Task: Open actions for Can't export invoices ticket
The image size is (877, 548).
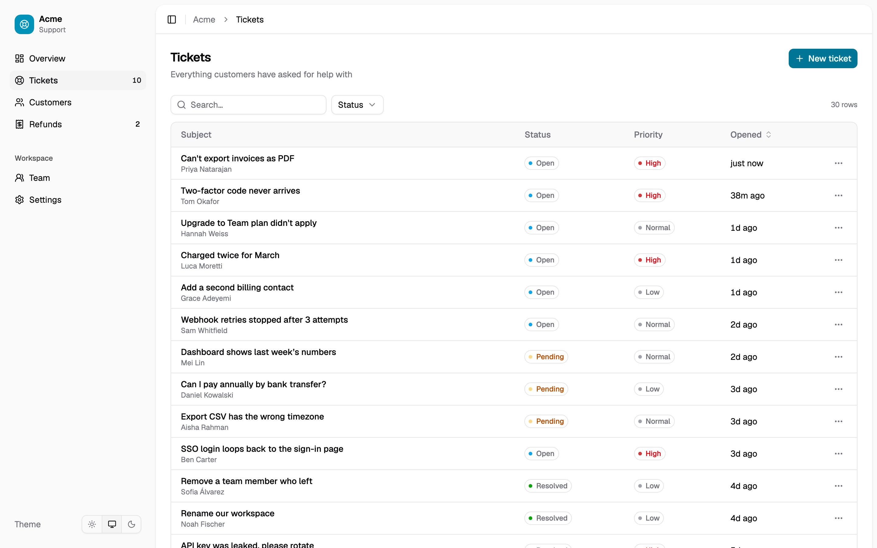Action: [x=838, y=163]
